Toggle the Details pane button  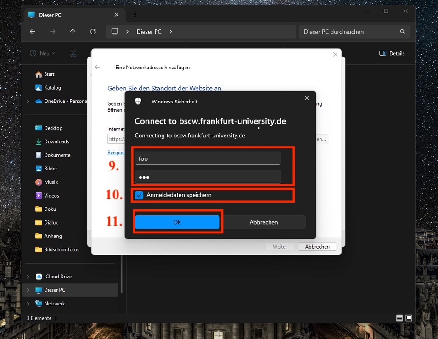[392, 53]
